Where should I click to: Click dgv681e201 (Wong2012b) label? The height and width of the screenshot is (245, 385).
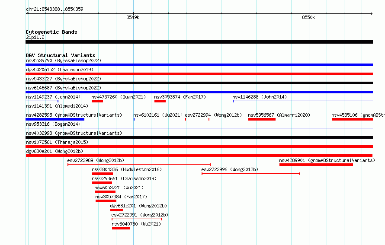pyautogui.click(x=138, y=206)
